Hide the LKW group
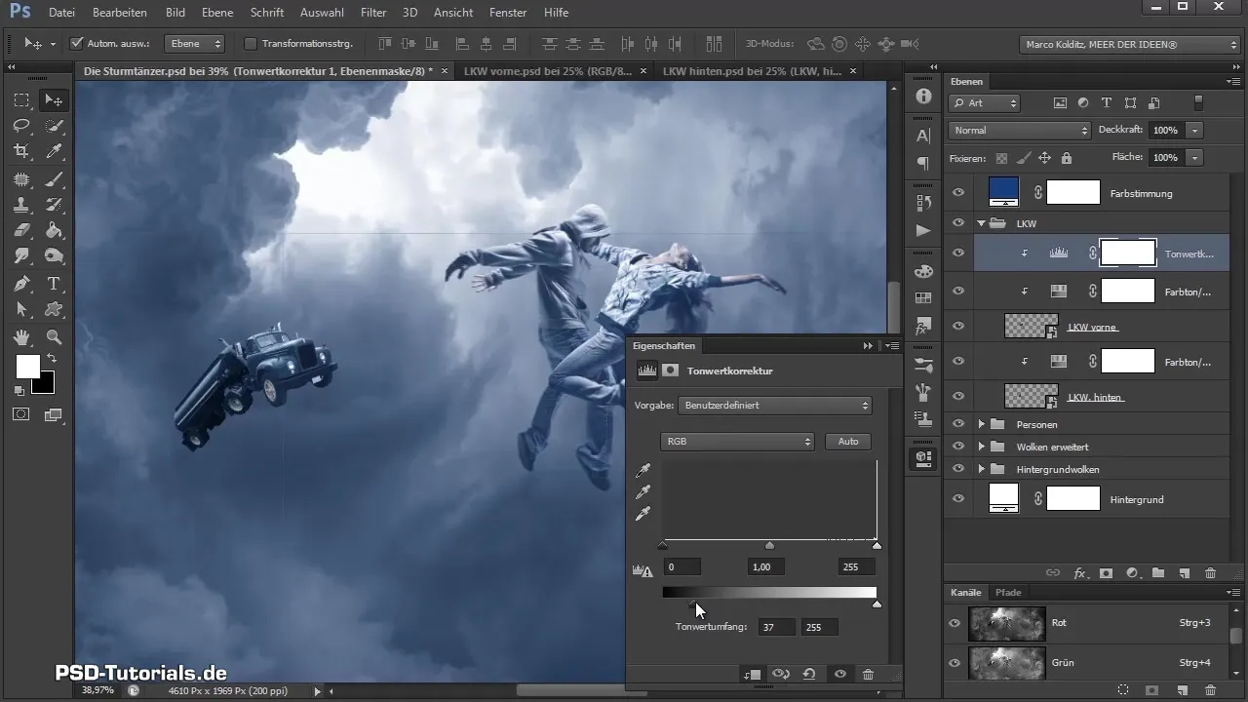This screenshot has height=702, width=1248. 958,223
